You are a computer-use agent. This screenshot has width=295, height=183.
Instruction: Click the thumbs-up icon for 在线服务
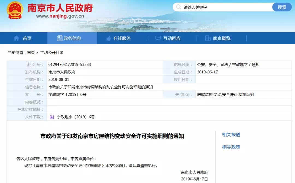(108, 38)
